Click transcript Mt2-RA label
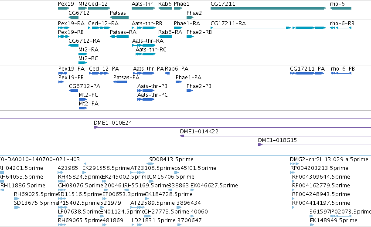371x227 pixels. tap(88, 50)
